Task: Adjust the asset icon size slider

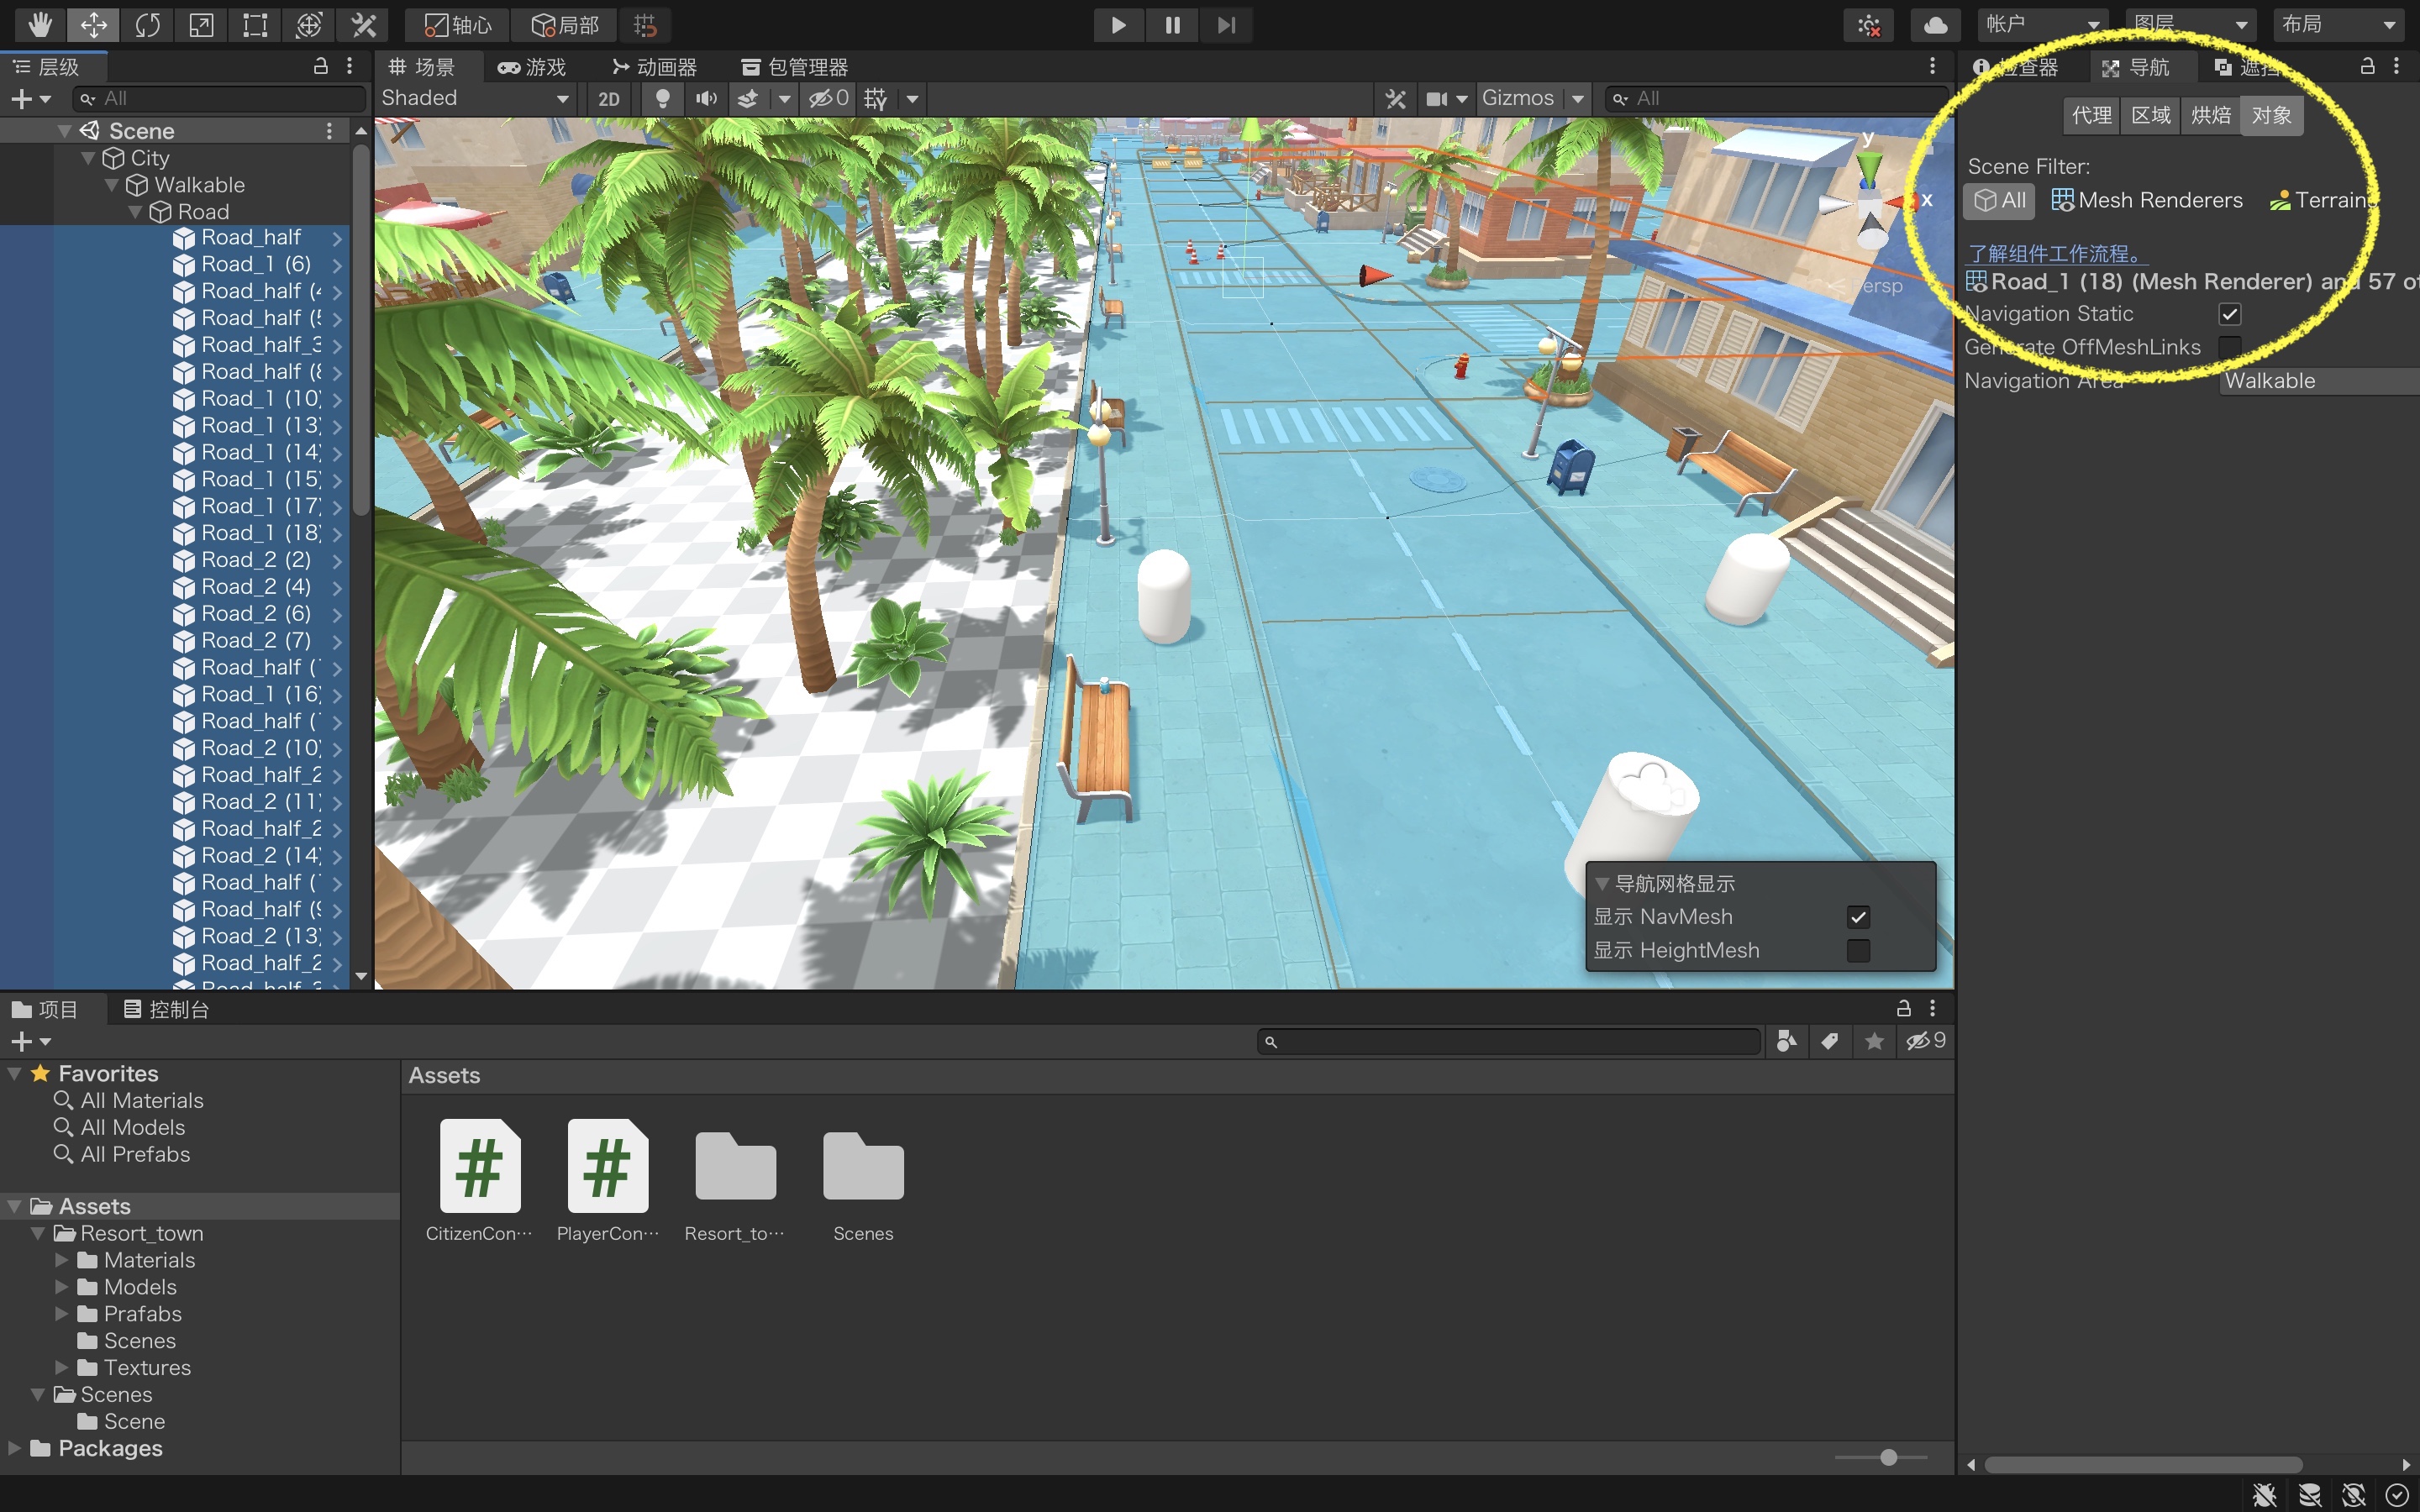Action: [1887, 1457]
